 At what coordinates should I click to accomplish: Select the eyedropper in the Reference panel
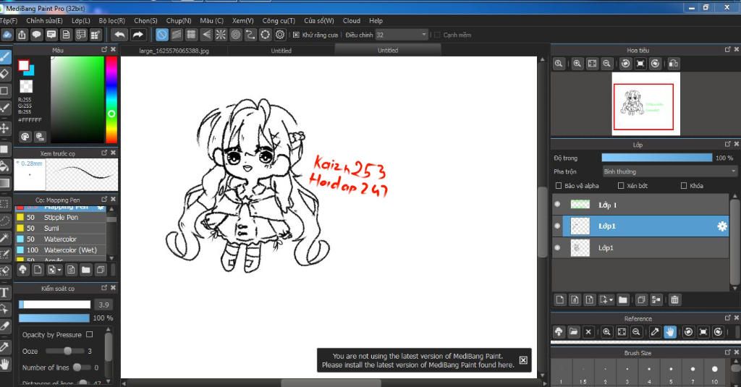coord(655,332)
